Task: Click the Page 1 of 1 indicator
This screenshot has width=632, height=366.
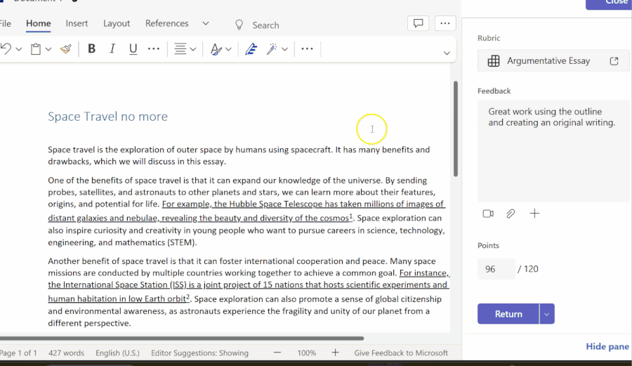Action: click(x=18, y=353)
